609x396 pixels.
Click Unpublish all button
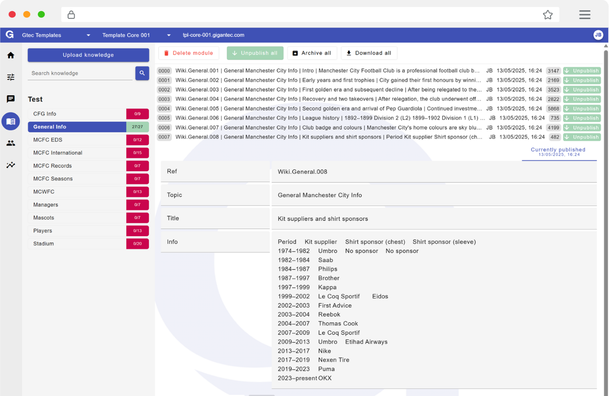pyautogui.click(x=255, y=53)
